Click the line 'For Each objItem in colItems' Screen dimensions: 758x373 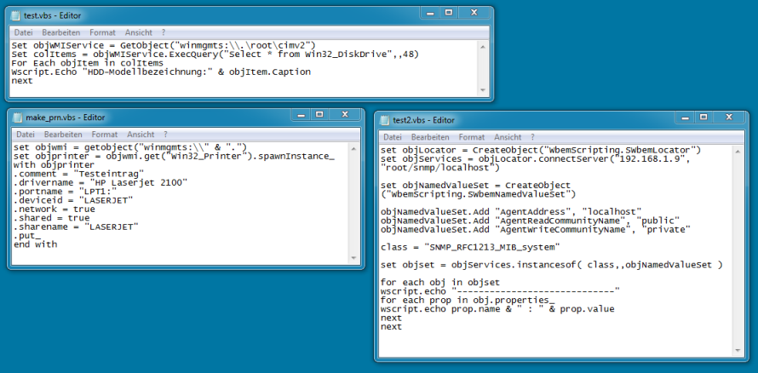pyautogui.click(x=88, y=63)
